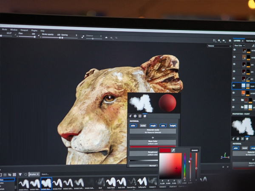Switch to the Texture Set tab
This screenshot has height=191, width=255.
250,41
